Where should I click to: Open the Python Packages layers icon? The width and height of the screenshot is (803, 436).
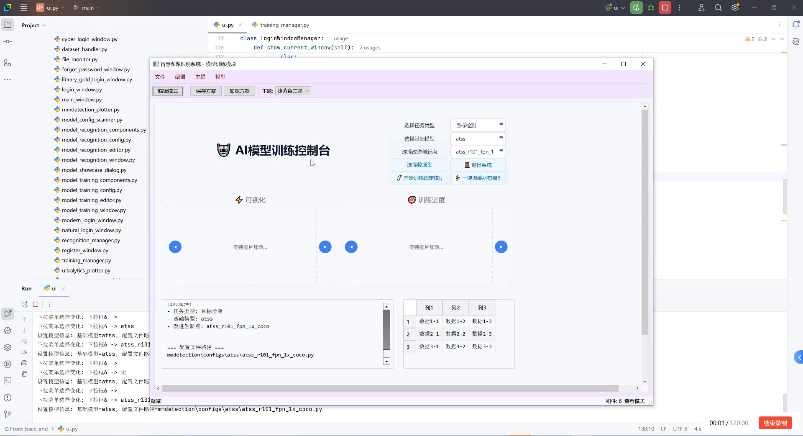[x=8, y=347]
